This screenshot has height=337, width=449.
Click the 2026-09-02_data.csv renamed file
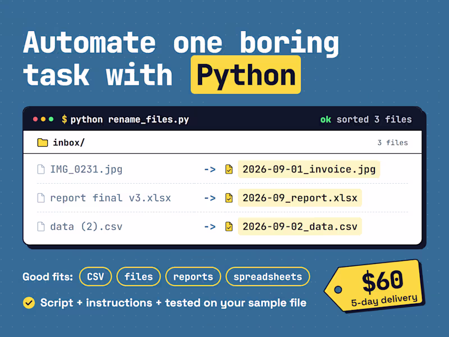[x=300, y=227]
